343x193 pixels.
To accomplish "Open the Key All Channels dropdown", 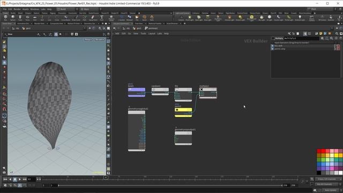I will tap(328, 184).
